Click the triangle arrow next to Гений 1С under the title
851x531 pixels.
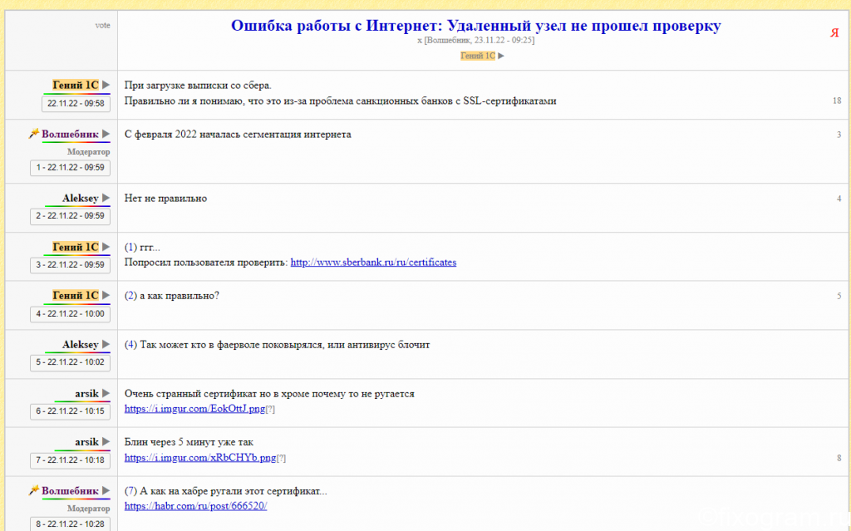(x=501, y=56)
